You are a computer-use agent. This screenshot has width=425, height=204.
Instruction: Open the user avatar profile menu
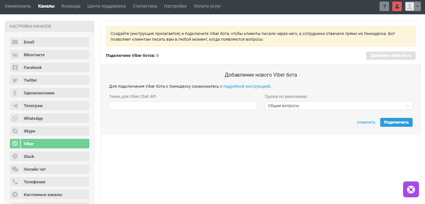(x=413, y=6)
